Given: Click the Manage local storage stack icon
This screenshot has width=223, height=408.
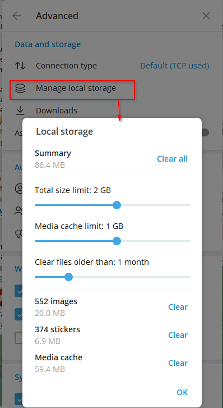Looking at the screenshot, I should [20, 89].
